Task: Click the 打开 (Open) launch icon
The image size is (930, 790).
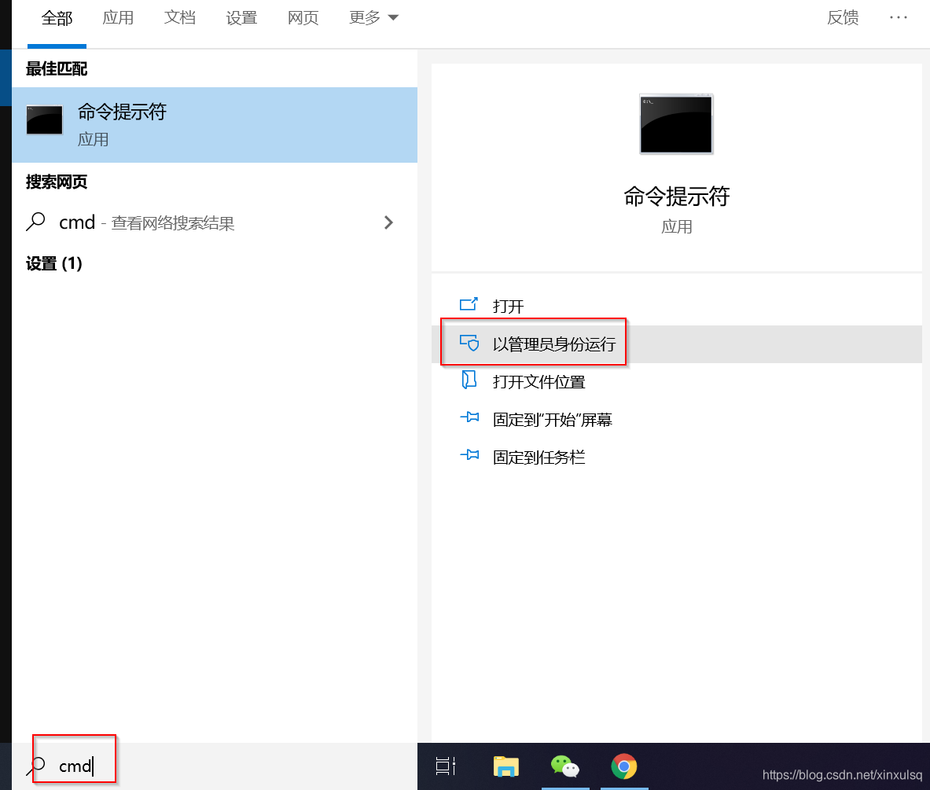Action: coord(469,305)
